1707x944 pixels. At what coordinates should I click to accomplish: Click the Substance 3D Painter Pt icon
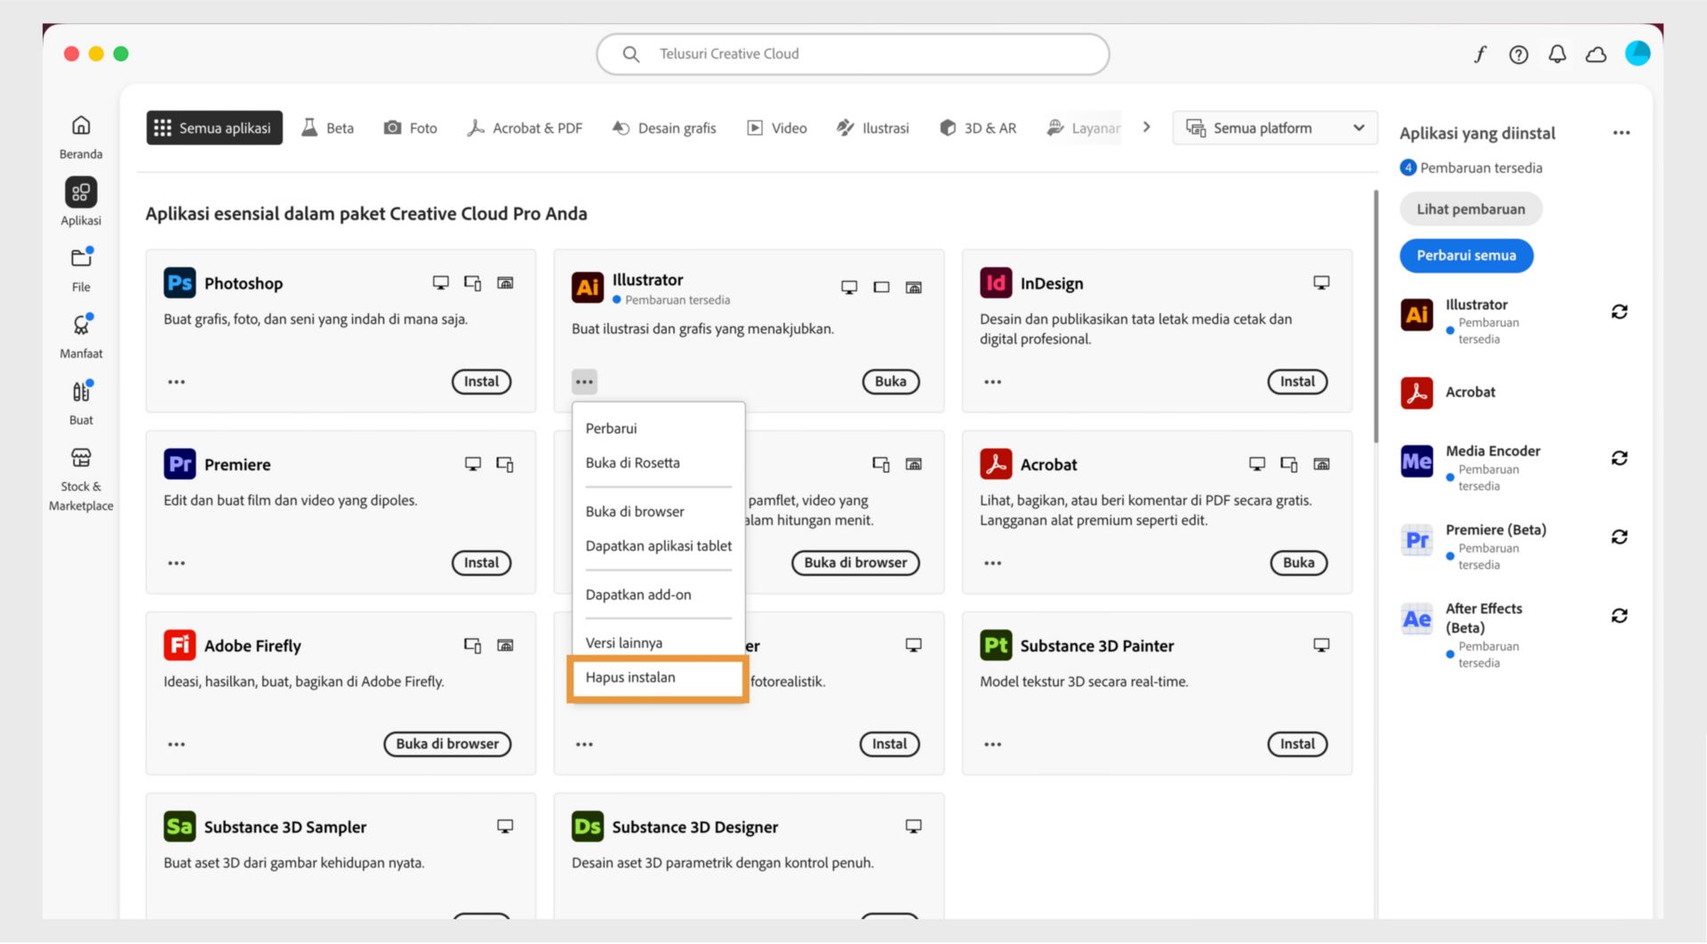point(996,645)
